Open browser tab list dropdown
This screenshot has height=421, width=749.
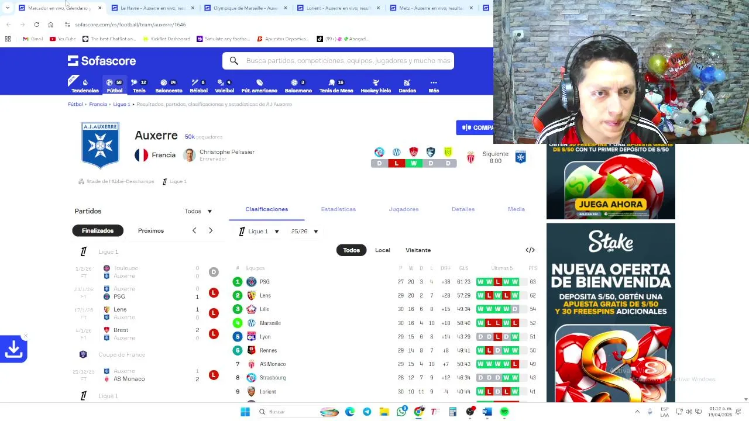[8, 8]
